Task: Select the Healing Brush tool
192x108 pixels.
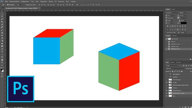Action: (2, 27)
